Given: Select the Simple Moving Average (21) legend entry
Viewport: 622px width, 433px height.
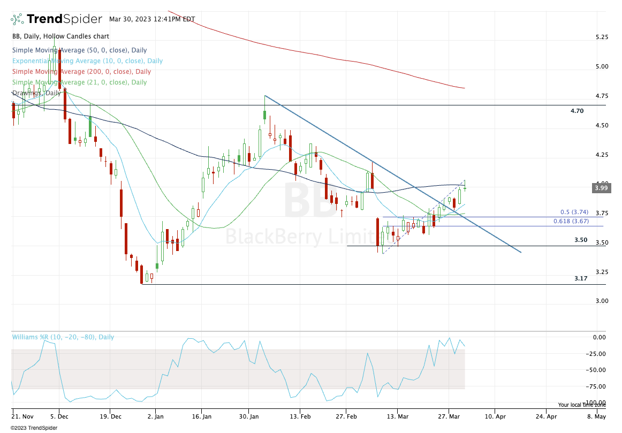Looking at the screenshot, I should 79,82.
